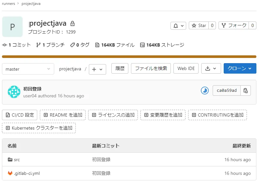
Task: Open the star count
Action: 212,25
